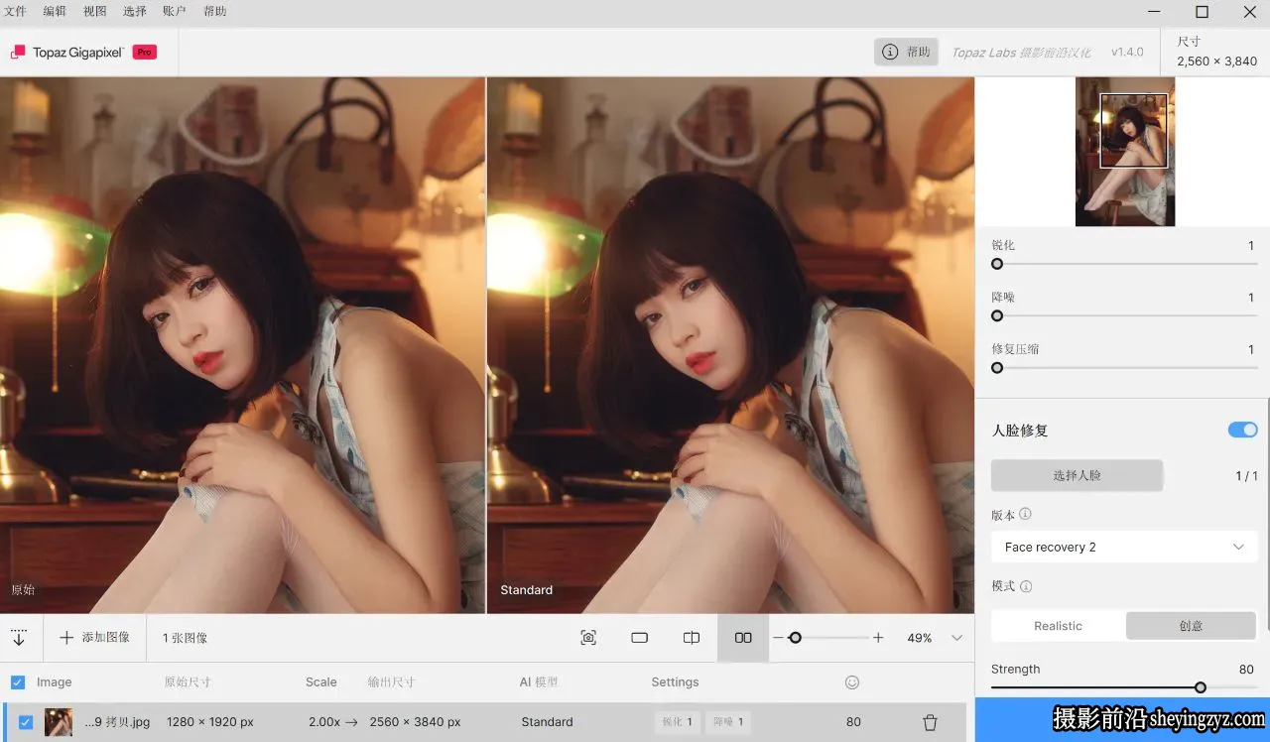Screen dimensions: 1270x742
Task: Adjust the 降噪 slider handle
Action: (997, 315)
